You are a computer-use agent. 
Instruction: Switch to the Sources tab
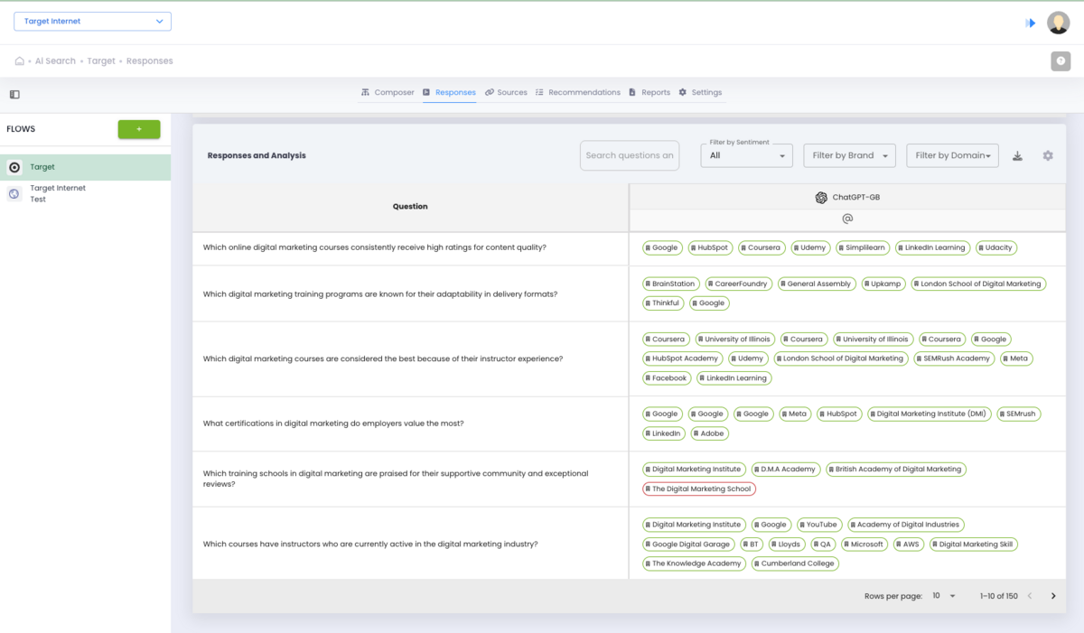click(506, 92)
